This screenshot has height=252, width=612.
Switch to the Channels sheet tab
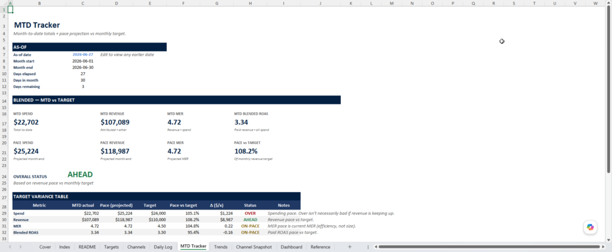(136, 247)
